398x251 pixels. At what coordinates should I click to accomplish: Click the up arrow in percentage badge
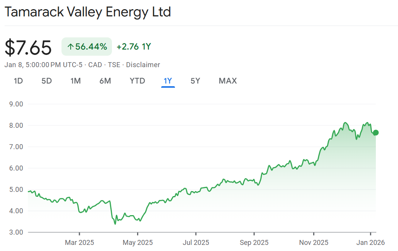click(70, 47)
